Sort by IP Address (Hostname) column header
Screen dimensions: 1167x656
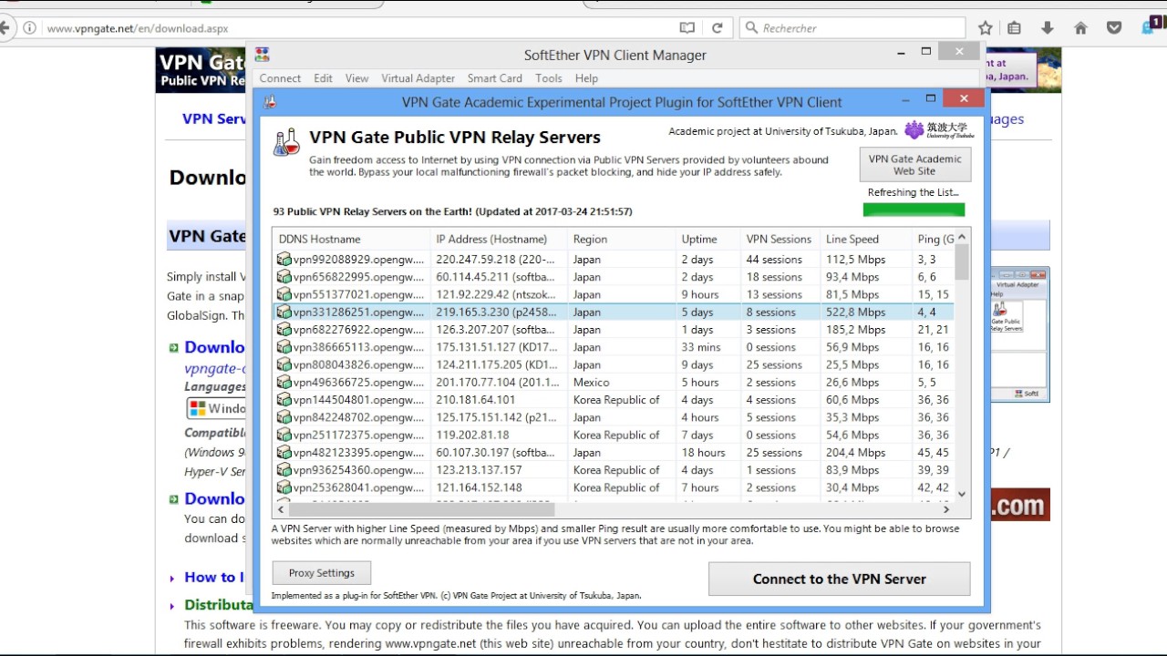click(x=498, y=240)
